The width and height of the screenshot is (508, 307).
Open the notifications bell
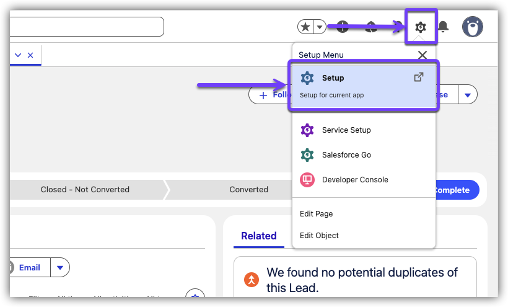[444, 27]
